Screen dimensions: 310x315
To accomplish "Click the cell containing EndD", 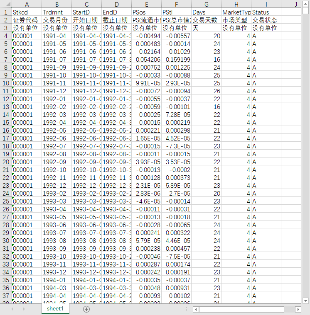I will pyautogui.click(x=117, y=12).
